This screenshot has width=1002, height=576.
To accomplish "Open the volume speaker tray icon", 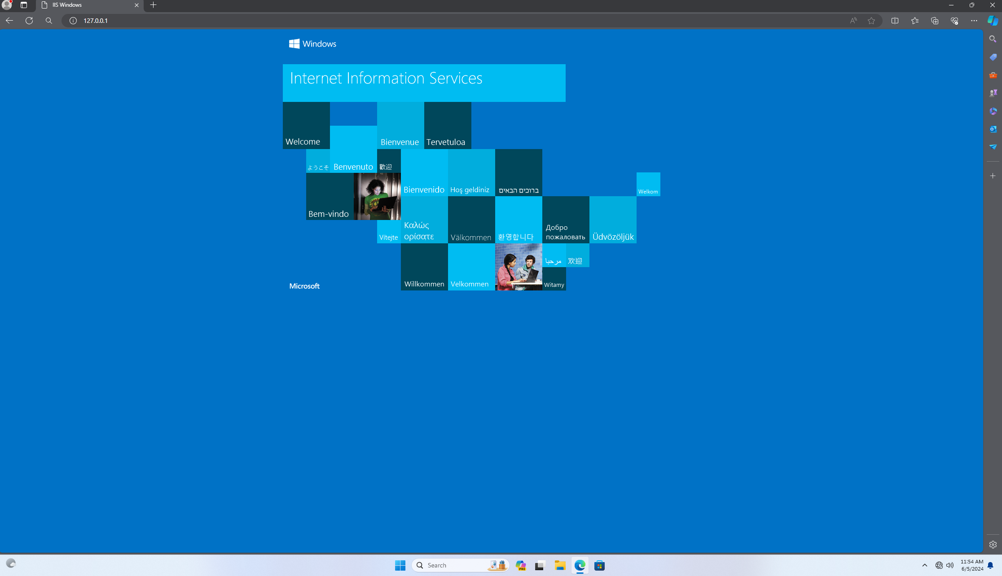I will pos(950,565).
